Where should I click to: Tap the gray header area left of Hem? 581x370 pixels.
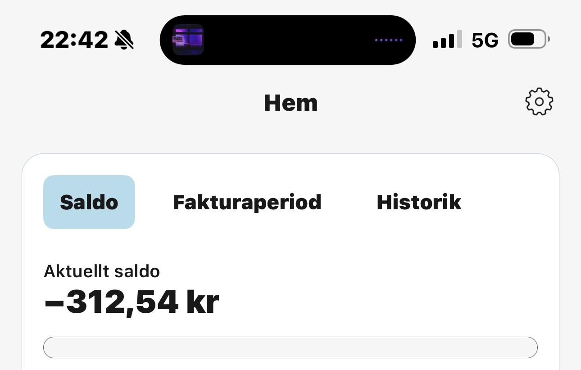click(x=135, y=103)
